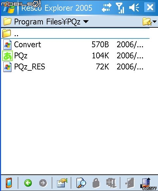
Task: Click the door exit icon
Action: click(x=130, y=183)
